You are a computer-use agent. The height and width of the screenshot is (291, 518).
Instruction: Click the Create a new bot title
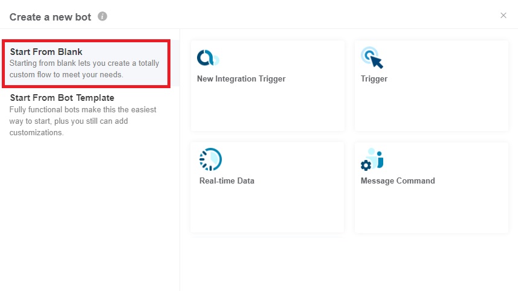[50, 17]
